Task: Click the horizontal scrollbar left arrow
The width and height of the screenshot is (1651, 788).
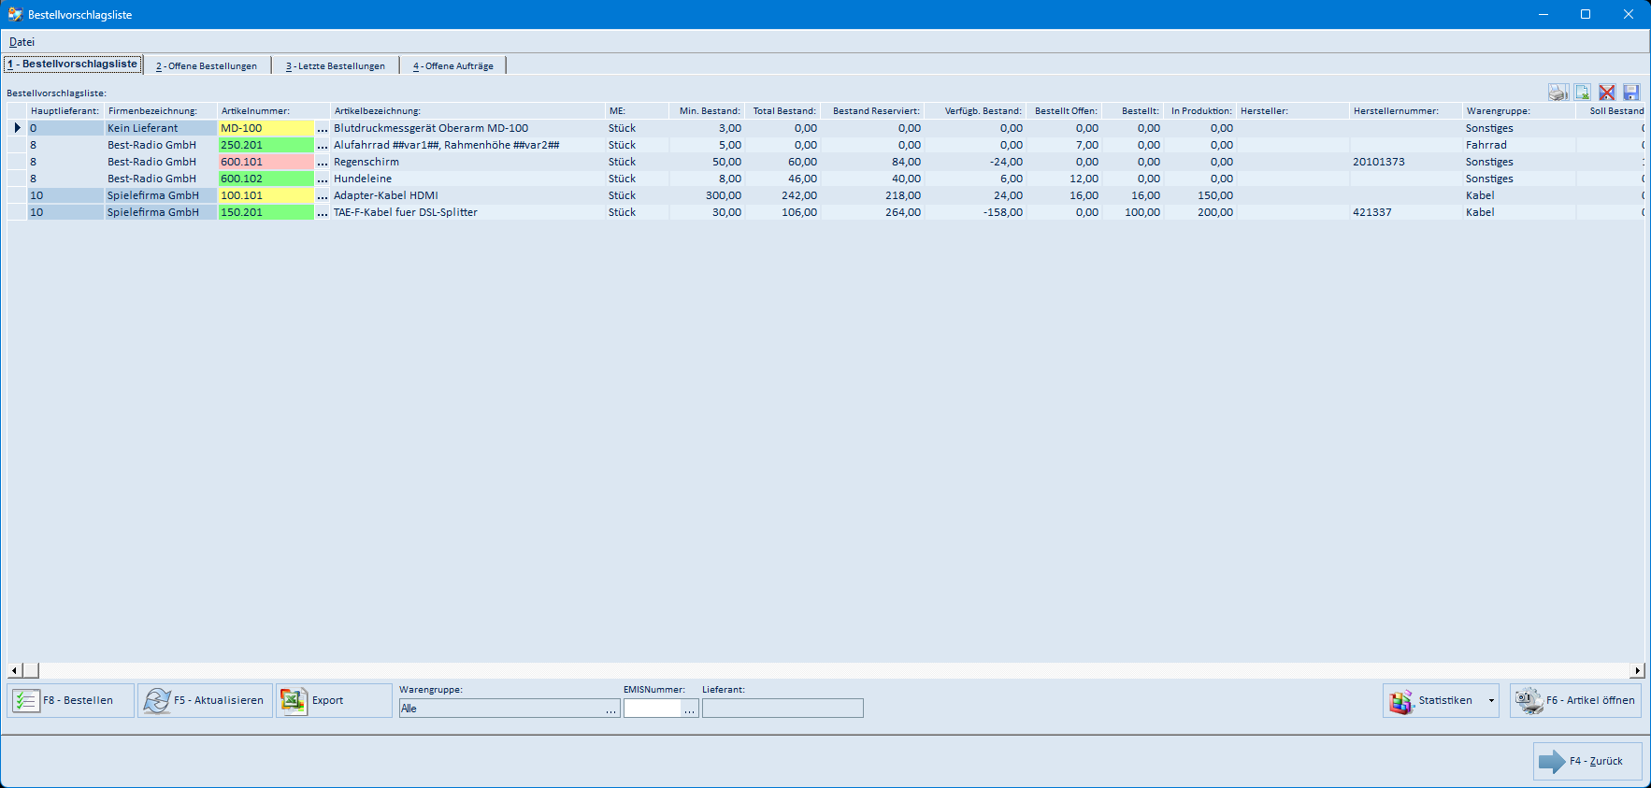Action: [x=15, y=670]
